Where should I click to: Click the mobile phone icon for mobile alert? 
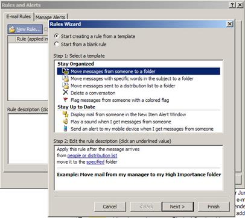(x=65, y=128)
